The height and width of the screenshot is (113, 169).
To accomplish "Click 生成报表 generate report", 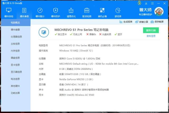I will [x=126, y=22].
